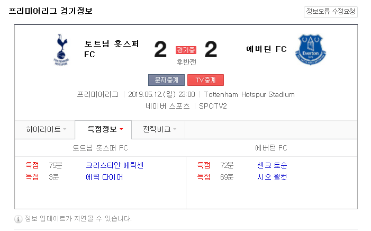This screenshot has height=231, width=371.
Task: Click the 프리미어리그 경기정보 heading
Action: [x=50, y=11]
